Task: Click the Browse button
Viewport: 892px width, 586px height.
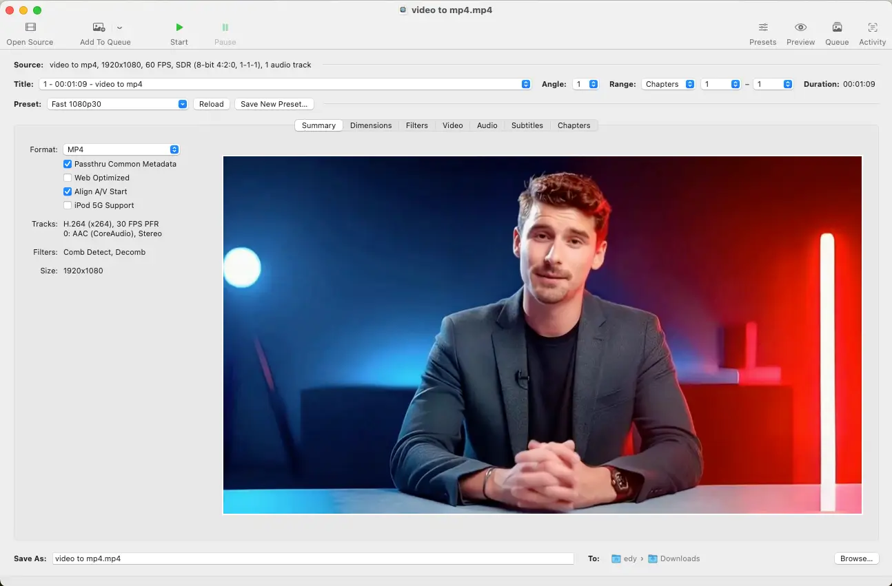Action: (x=856, y=558)
